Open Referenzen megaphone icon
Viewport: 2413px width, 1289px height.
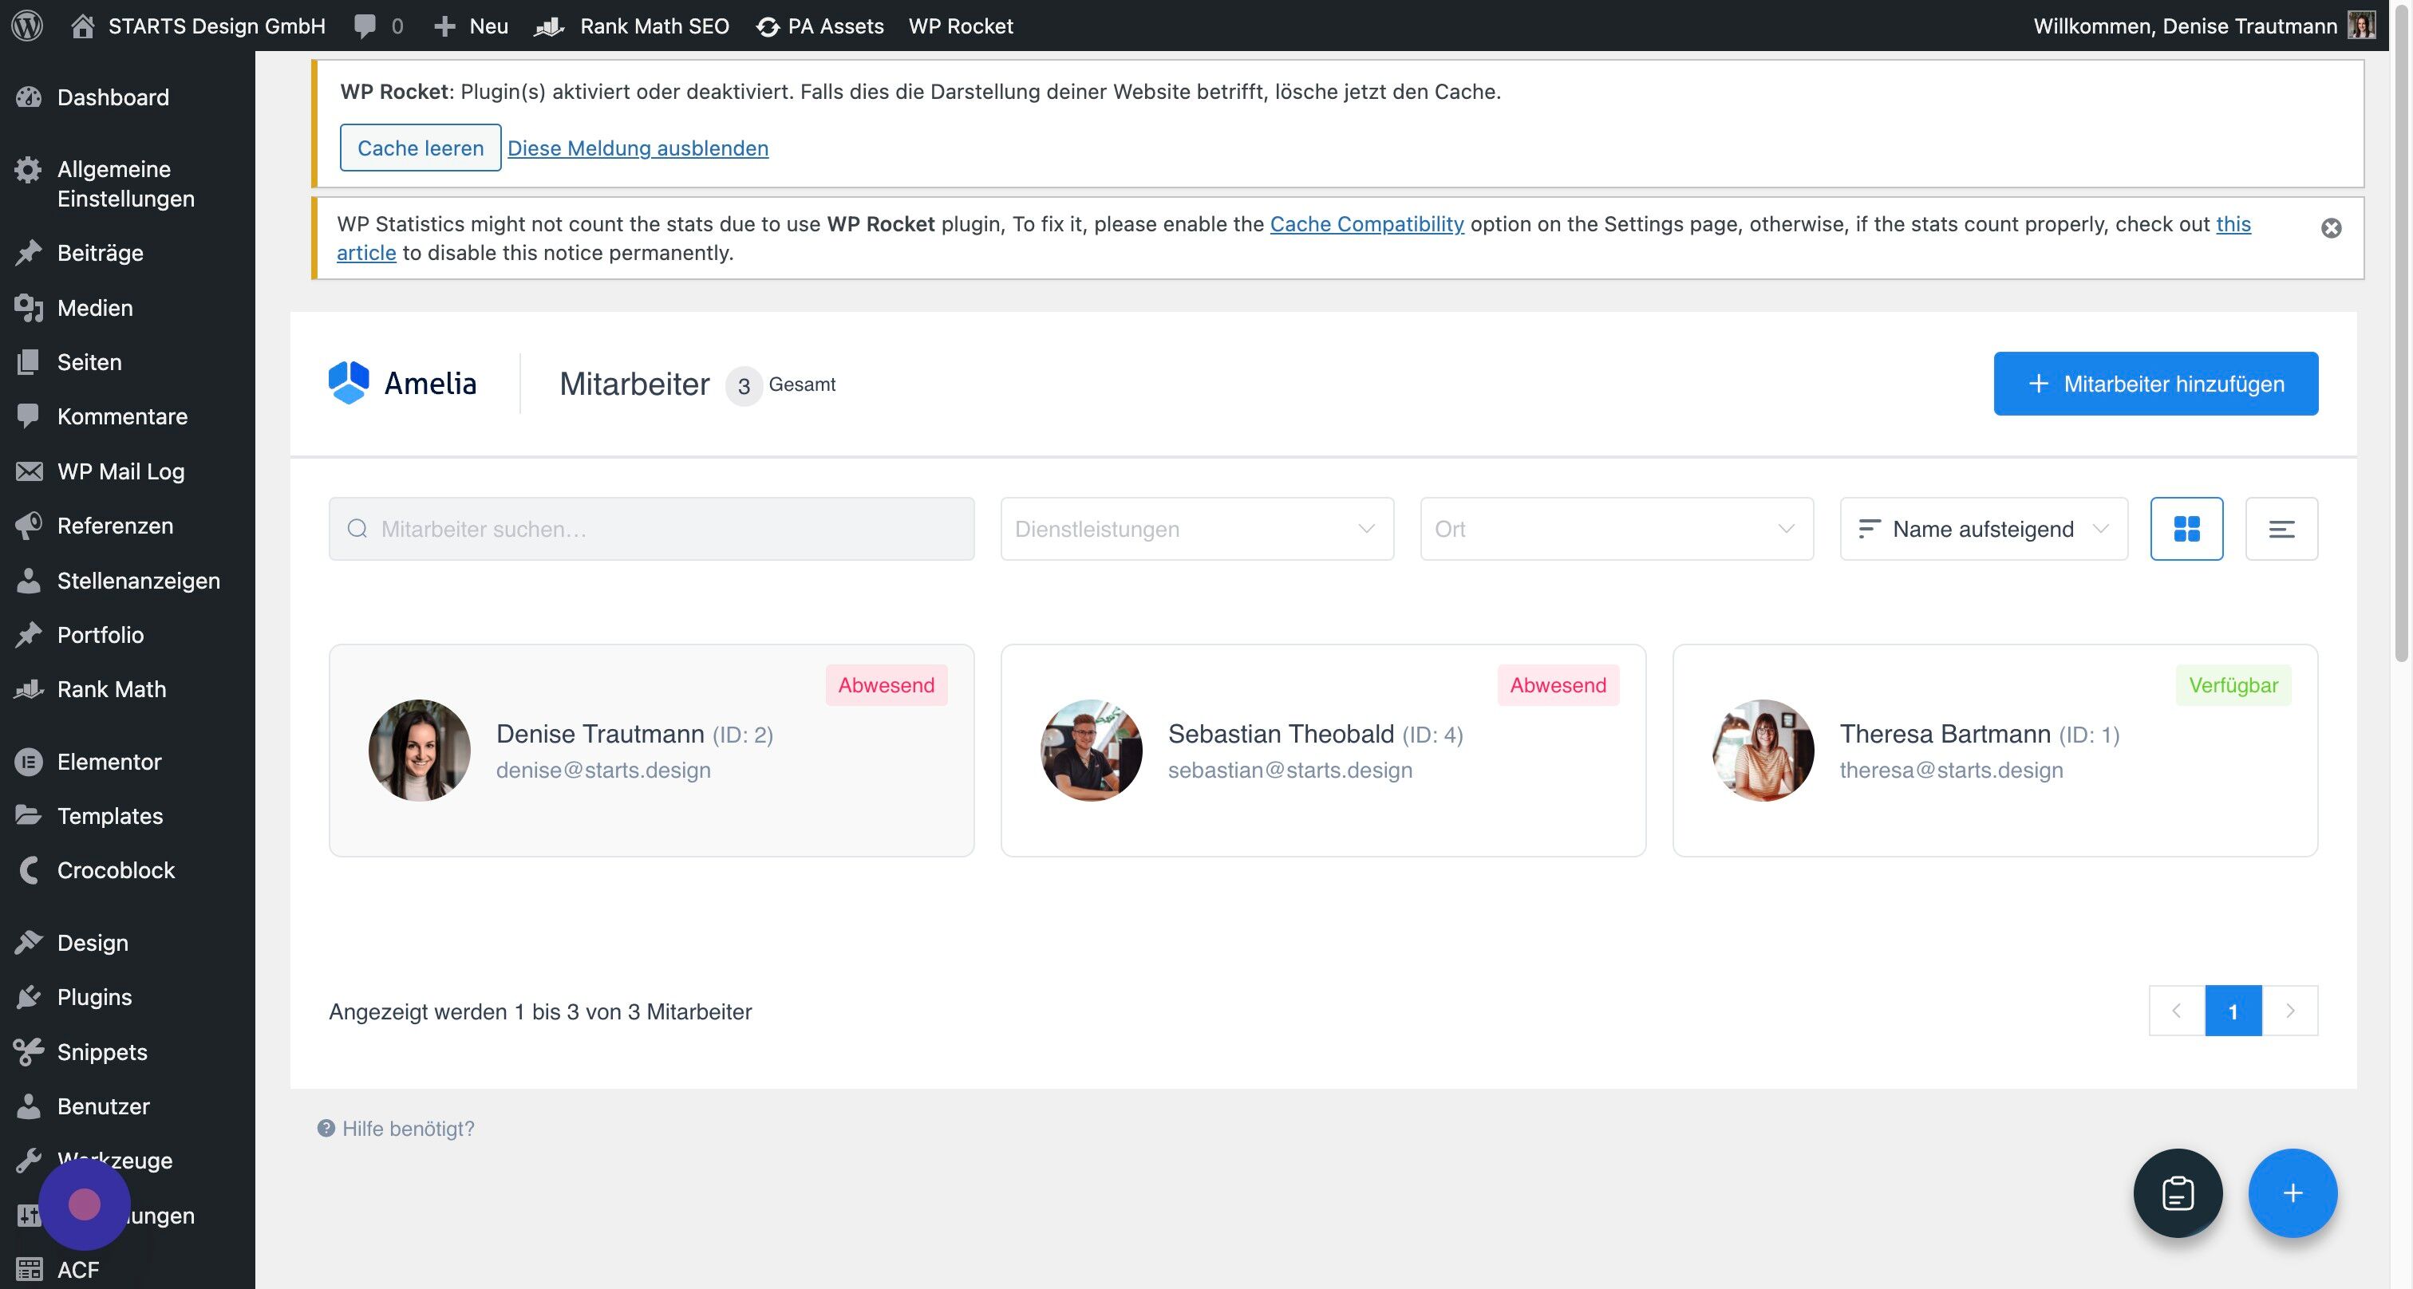click(x=29, y=525)
